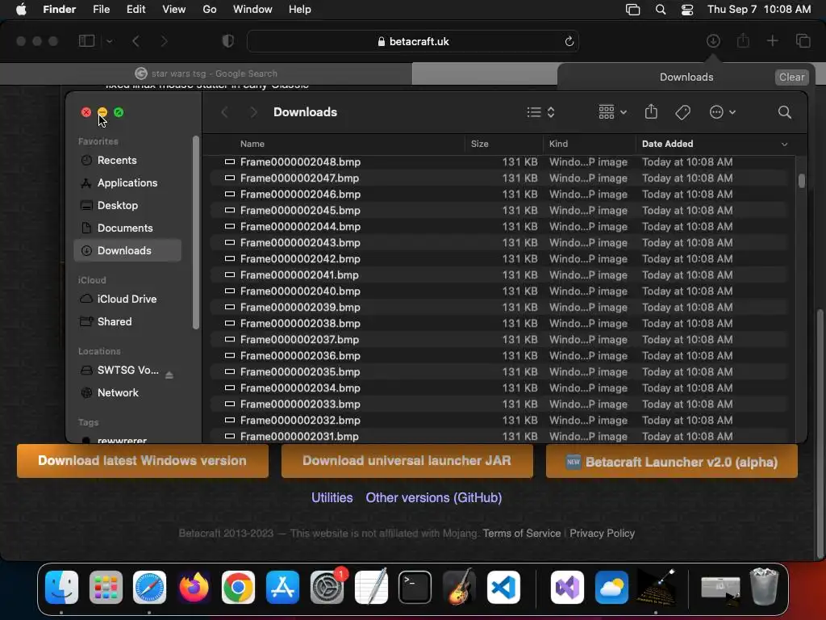Go back in the Finder window
This screenshot has height=620, width=826.
224,112
